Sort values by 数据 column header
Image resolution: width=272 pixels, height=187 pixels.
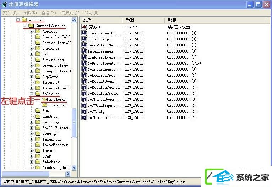(x=216, y=21)
